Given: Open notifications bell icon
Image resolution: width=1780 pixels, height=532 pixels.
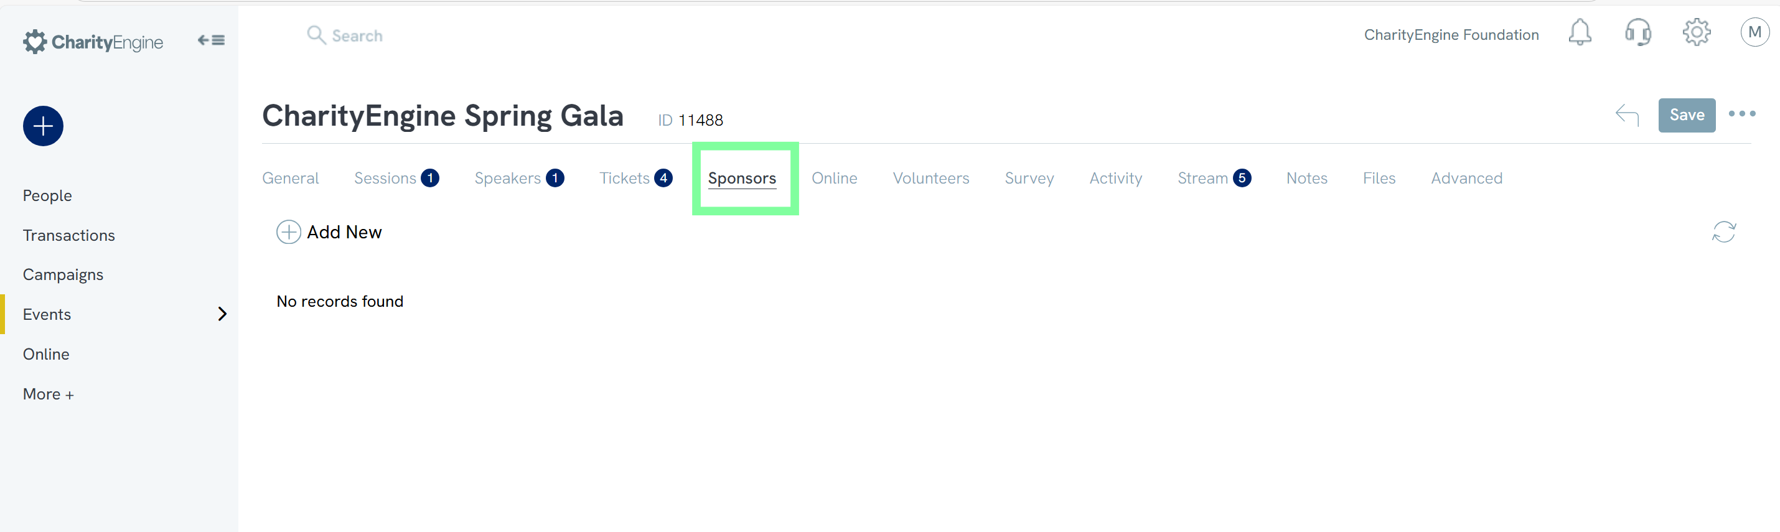Looking at the screenshot, I should (1580, 32).
